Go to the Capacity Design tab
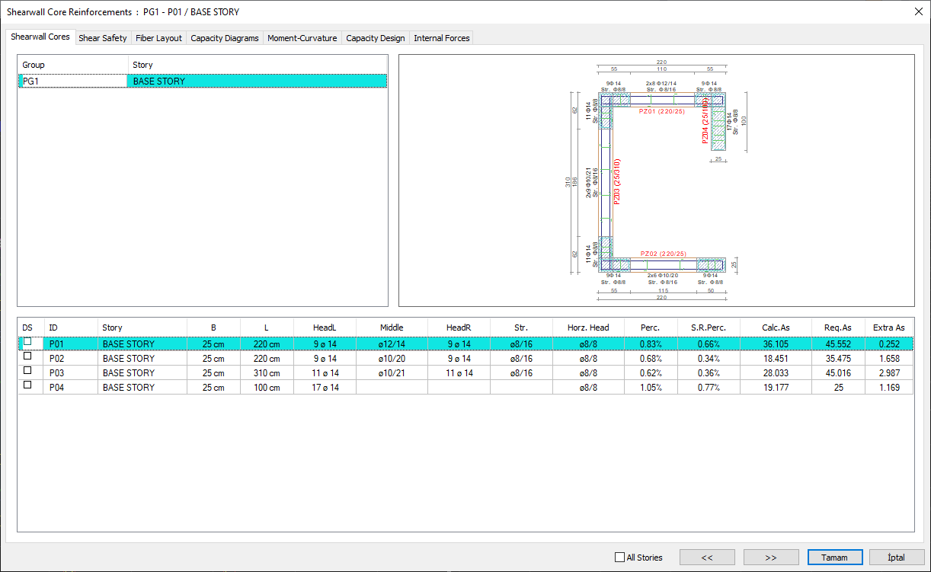 click(375, 38)
